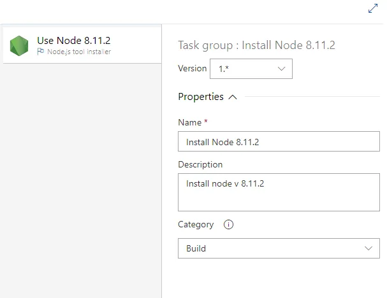Click the Task group : Install Node 8.11.2 title
Image resolution: width=387 pixels, height=298 pixels.
click(x=256, y=45)
